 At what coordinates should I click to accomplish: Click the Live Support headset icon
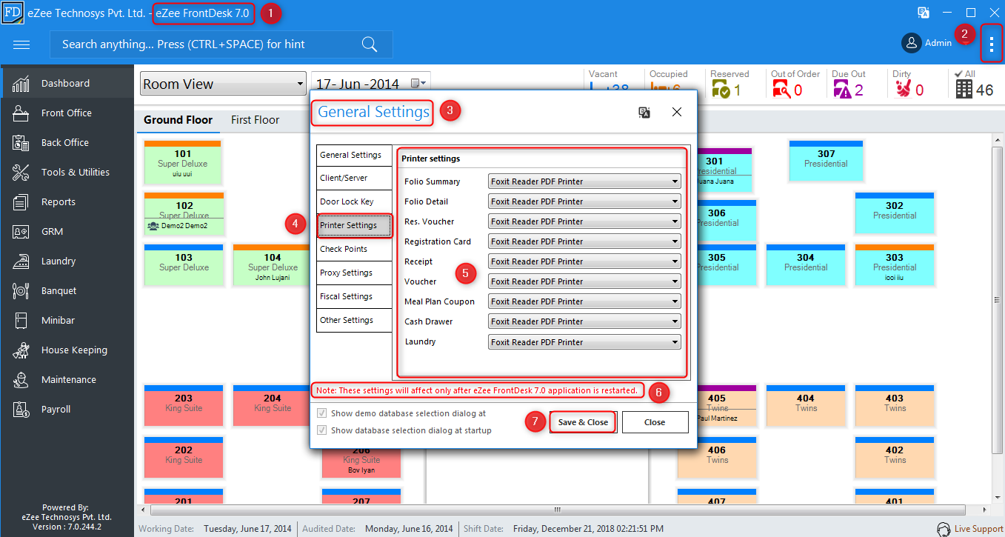click(x=944, y=529)
